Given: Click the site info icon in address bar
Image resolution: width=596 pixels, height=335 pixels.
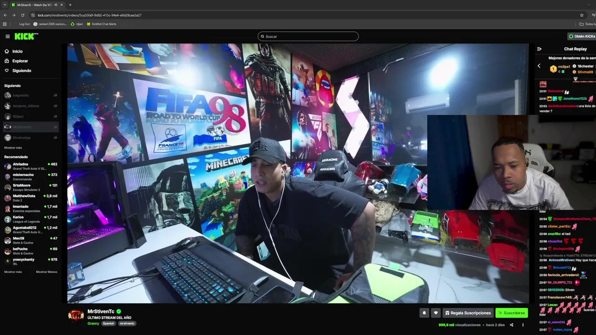Looking at the screenshot, I should (33, 15).
